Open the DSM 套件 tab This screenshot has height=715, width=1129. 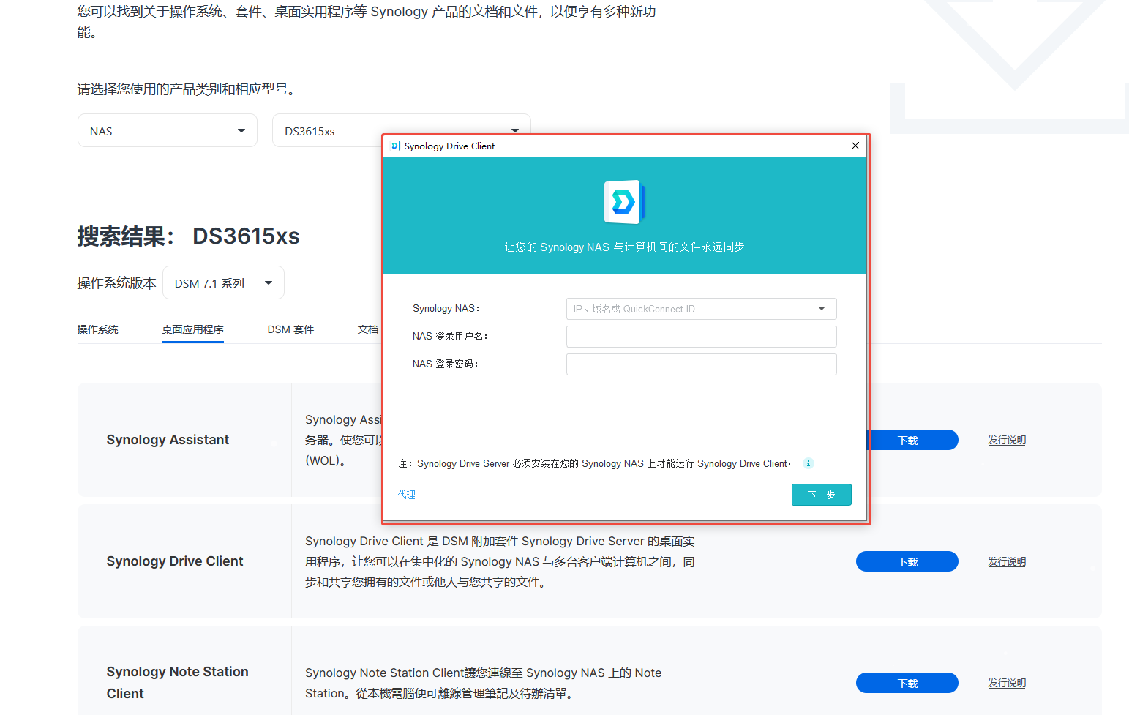pos(290,329)
